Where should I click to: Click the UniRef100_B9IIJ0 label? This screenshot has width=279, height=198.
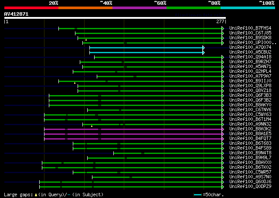pyautogui.click(x=250, y=81)
